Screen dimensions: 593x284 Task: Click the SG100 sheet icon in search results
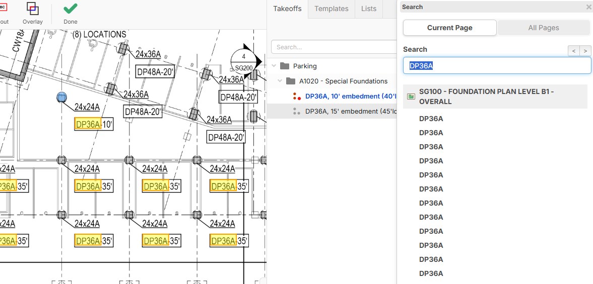411,97
